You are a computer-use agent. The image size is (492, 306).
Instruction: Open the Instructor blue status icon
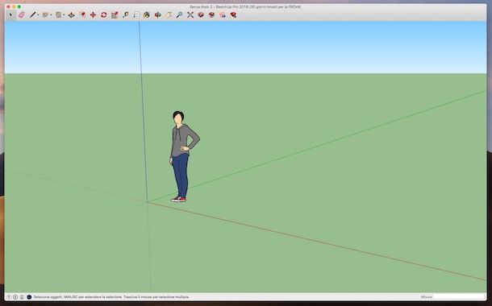click(29, 297)
